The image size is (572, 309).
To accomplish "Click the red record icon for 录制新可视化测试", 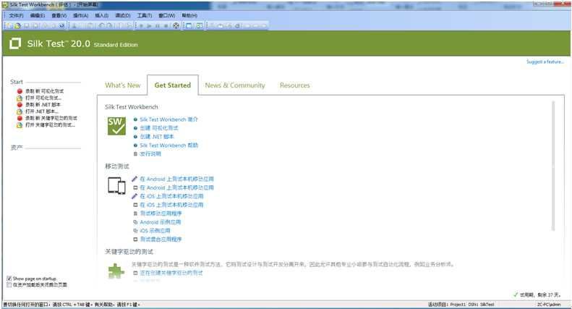I will (x=20, y=91).
